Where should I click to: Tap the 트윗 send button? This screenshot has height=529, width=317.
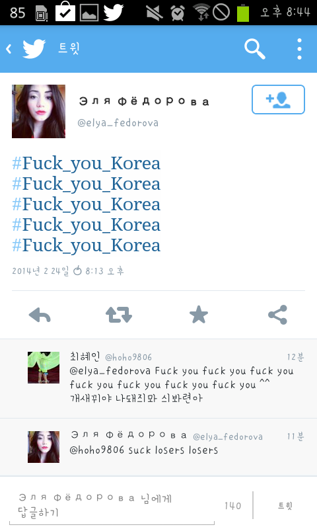pyautogui.click(x=285, y=505)
